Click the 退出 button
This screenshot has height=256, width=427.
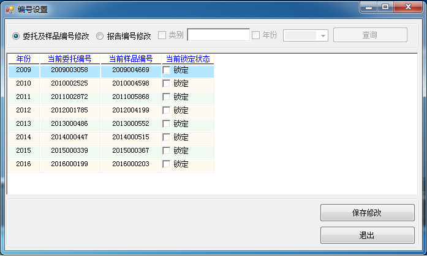366,235
